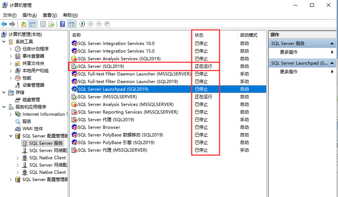Collapse the SQL Server Launchpad actions section

tap(332, 63)
